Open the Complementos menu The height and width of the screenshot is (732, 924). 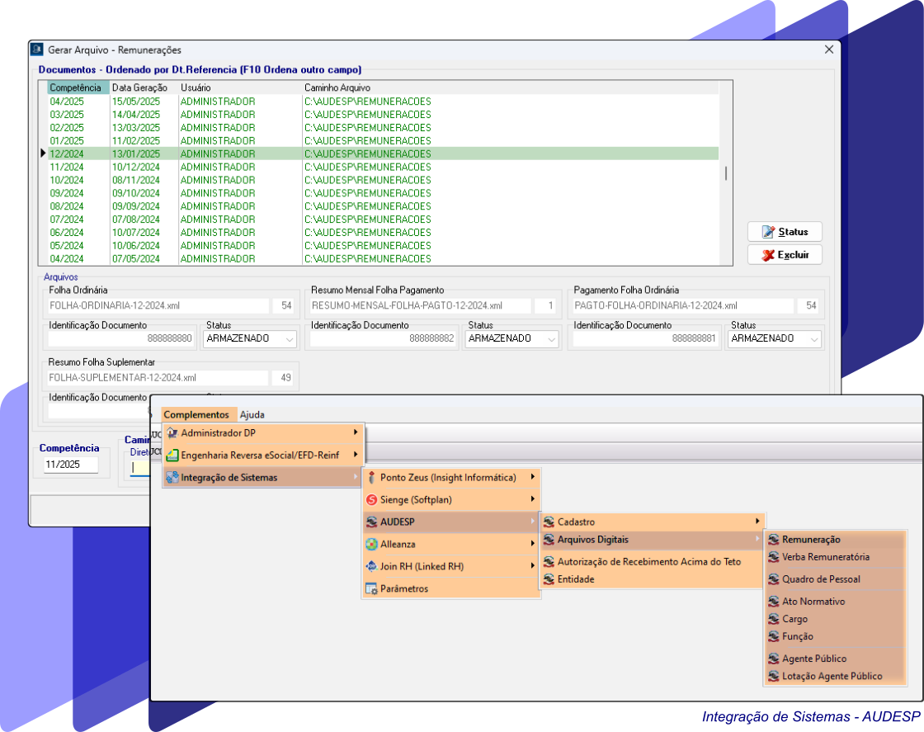[196, 415]
